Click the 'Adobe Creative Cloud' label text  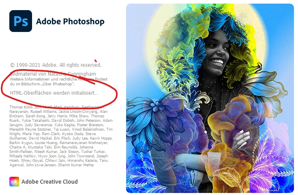point(49,182)
